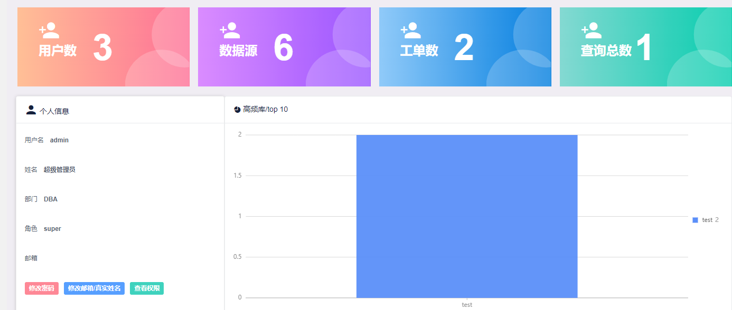Click the 高频库/top 10 chart title
This screenshot has height=310, width=732.
click(266, 110)
